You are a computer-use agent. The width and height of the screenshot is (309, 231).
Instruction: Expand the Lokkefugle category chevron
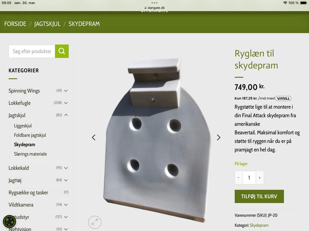click(66, 103)
